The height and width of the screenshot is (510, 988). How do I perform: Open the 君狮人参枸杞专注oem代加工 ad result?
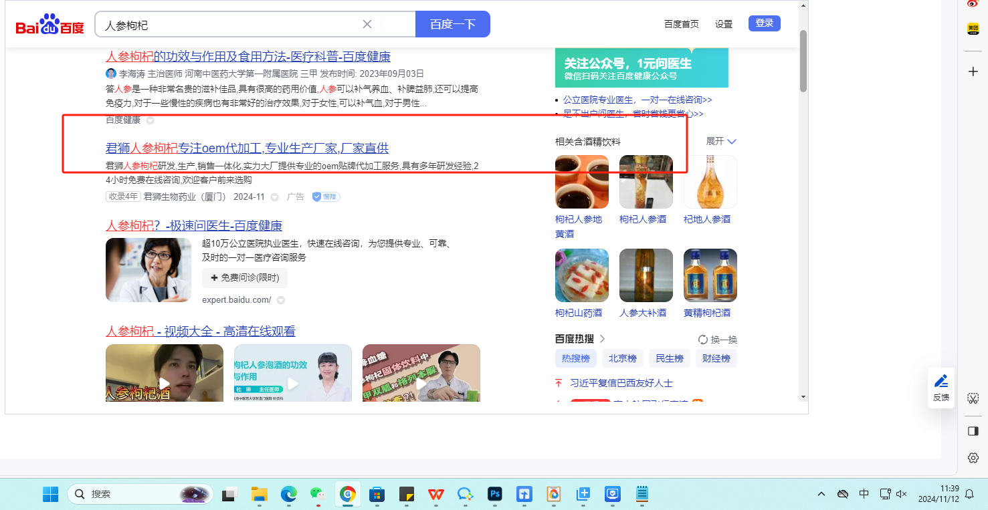pos(247,148)
